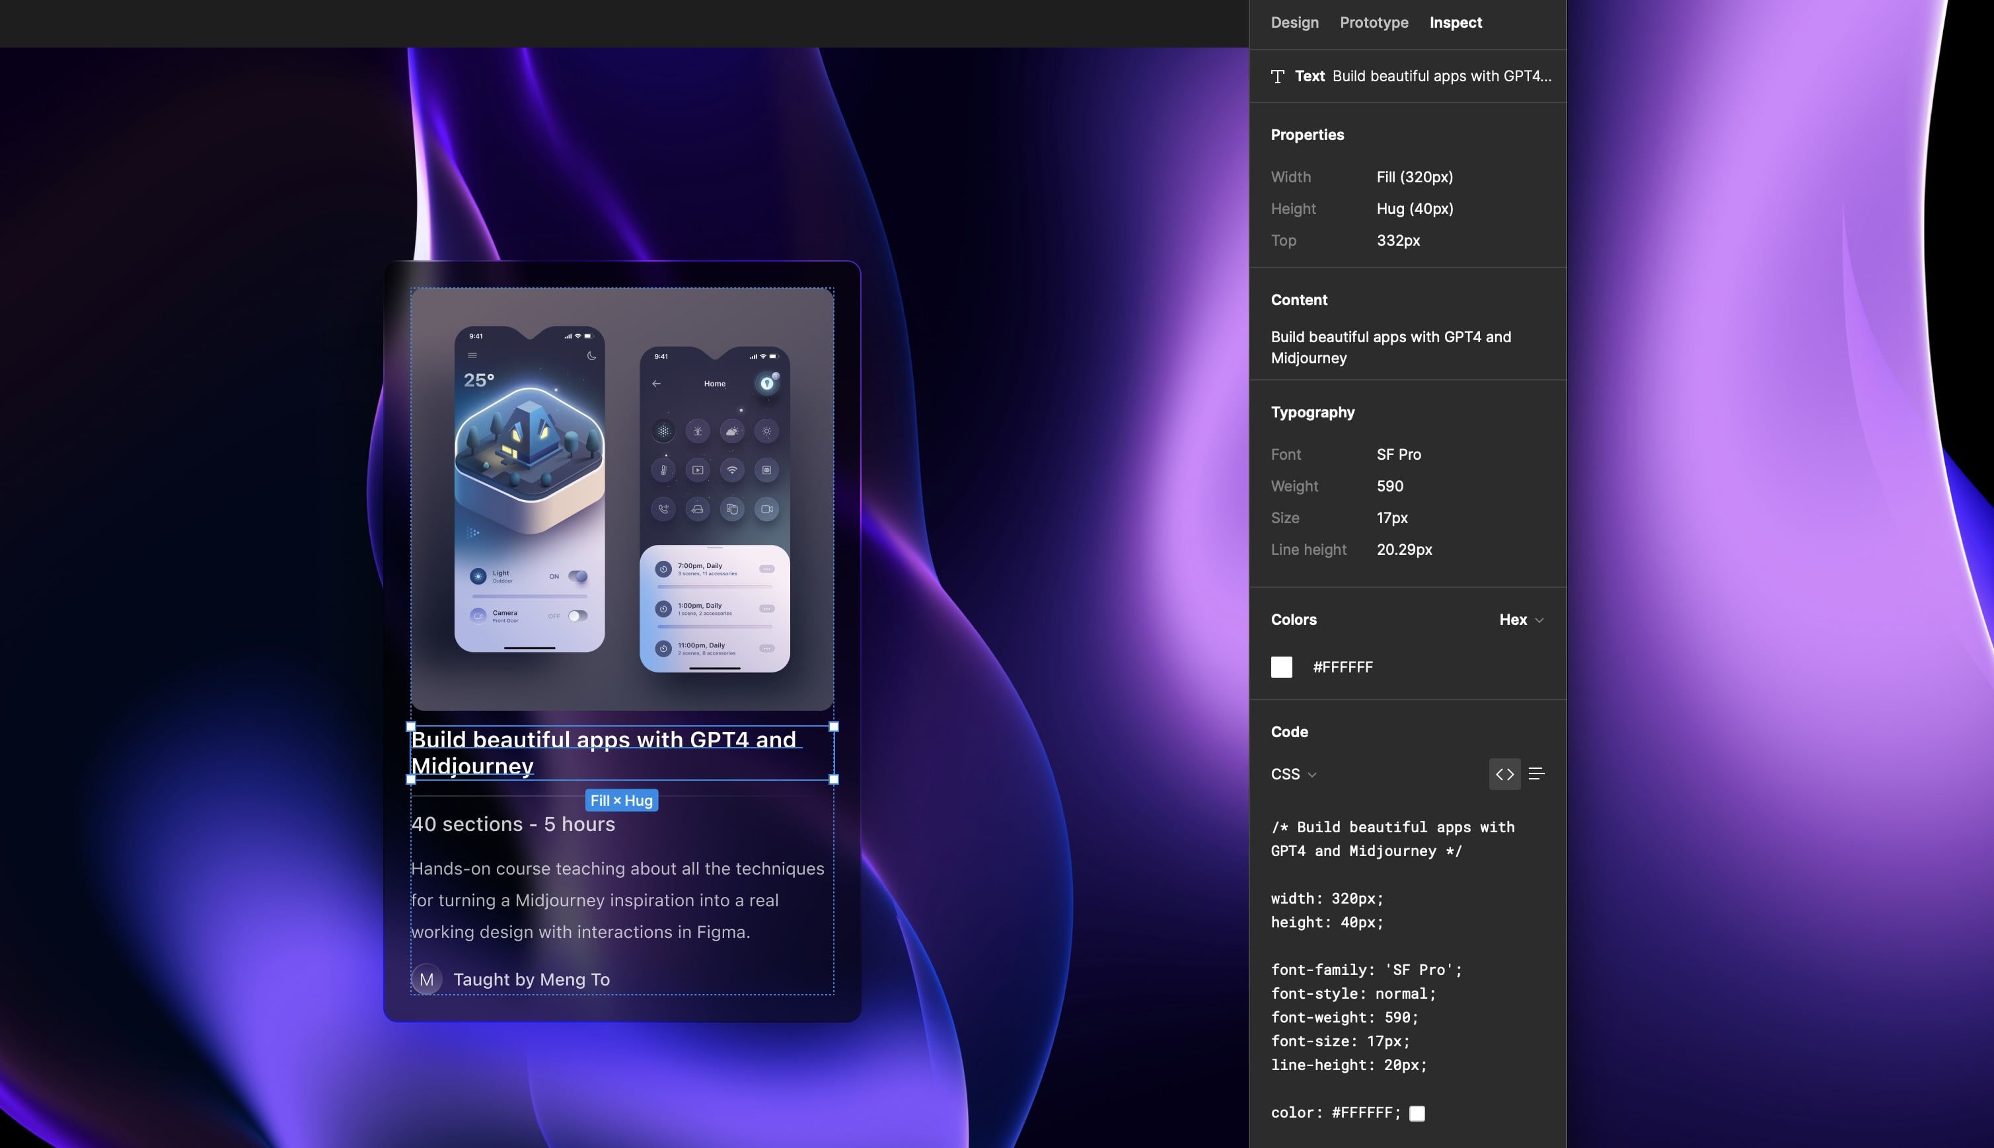
Task: Click the thermometer icon in Home grid
Action: click(663, 470)
